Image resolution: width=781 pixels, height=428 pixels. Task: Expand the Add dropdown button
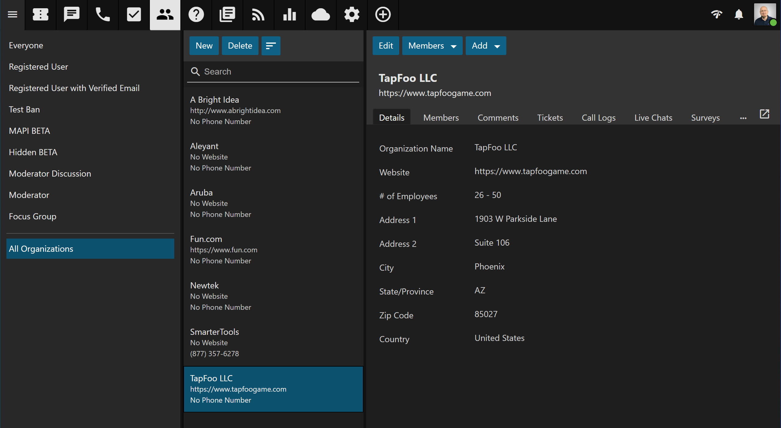pyautogui.click(x=486, y=46)
